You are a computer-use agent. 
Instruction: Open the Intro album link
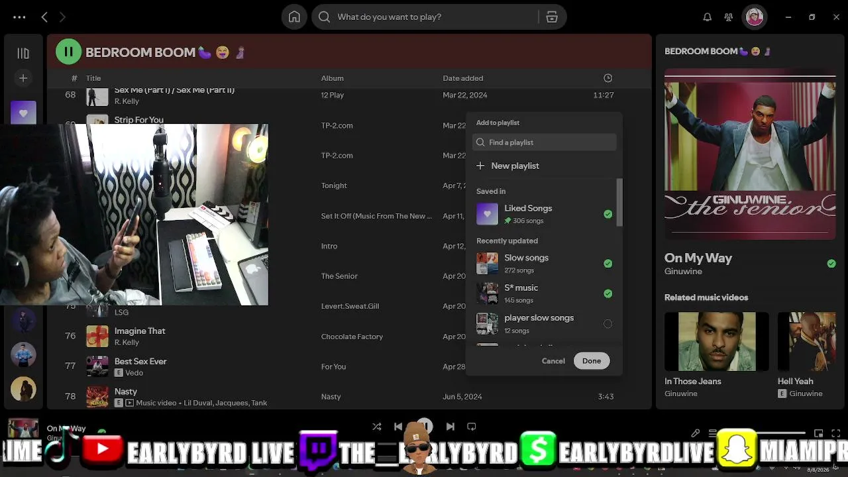(329, 246)
